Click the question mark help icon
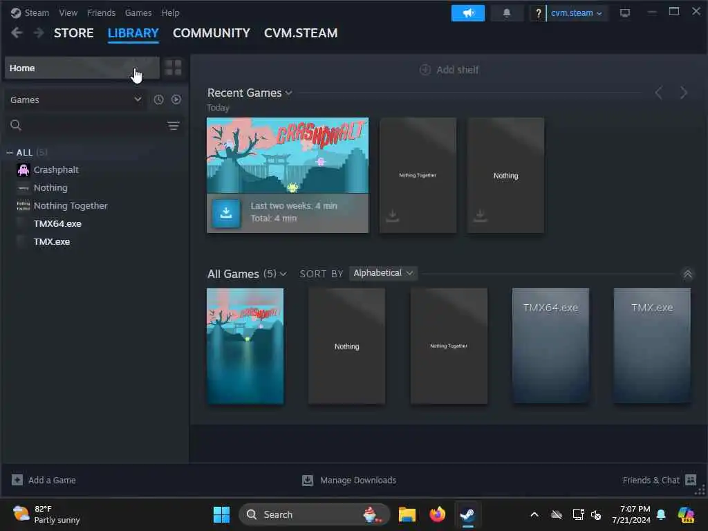Screen dimensions: 708x531 (x=538, y=13)
